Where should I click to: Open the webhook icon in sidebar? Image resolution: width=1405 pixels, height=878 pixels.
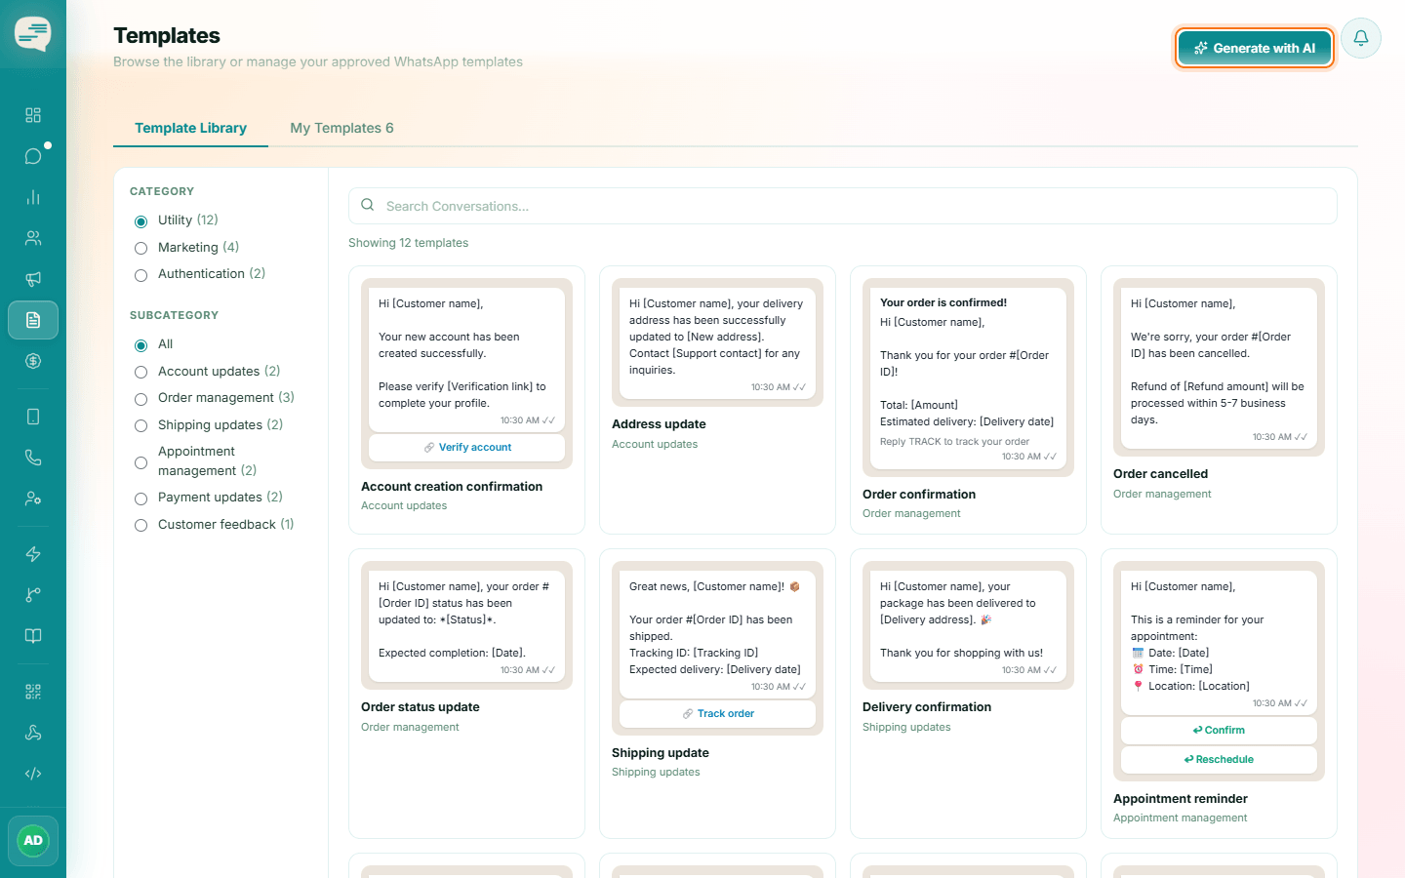(33, 733)
